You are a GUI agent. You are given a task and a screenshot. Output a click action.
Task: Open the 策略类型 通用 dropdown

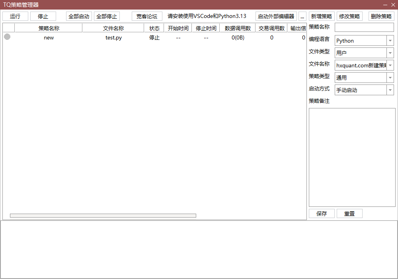[x=390, y=78]
